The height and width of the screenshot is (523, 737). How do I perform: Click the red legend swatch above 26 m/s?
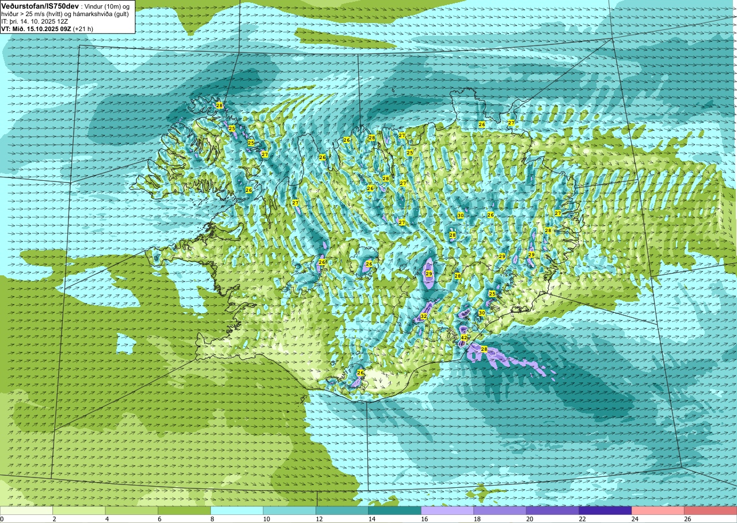pyautogui.click(x=711, y=511)
